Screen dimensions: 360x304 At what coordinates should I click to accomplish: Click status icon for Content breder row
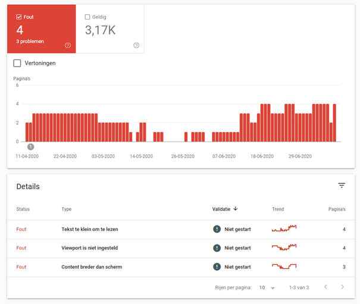coord(217,267)
